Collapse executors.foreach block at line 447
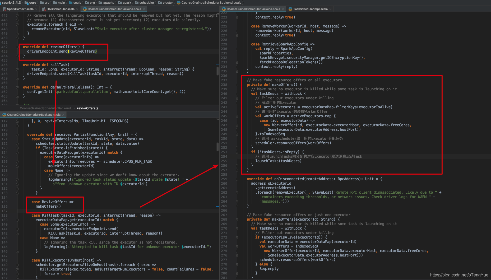Image resolution: width=491 pixels, height=280 pixels. [17, 25]
